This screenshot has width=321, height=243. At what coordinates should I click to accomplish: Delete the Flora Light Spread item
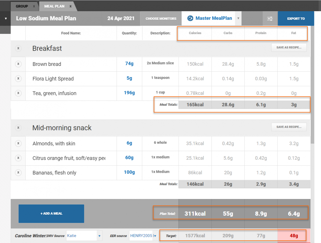(18, 79)
